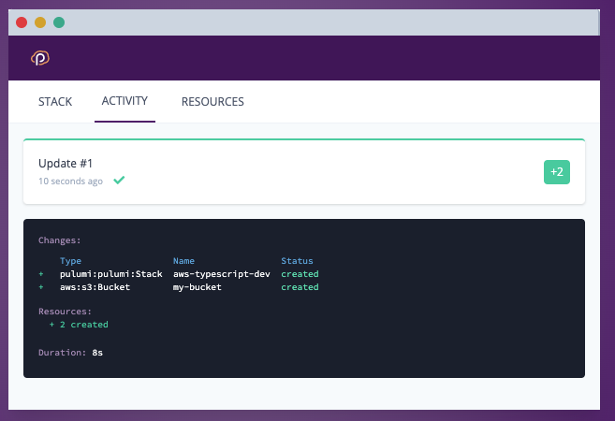Switch to the RESOURCES tab
The image size is (615, 421).
point(212,102)
